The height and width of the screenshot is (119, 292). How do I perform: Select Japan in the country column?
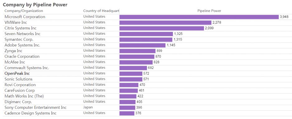(x=88, y=107)
